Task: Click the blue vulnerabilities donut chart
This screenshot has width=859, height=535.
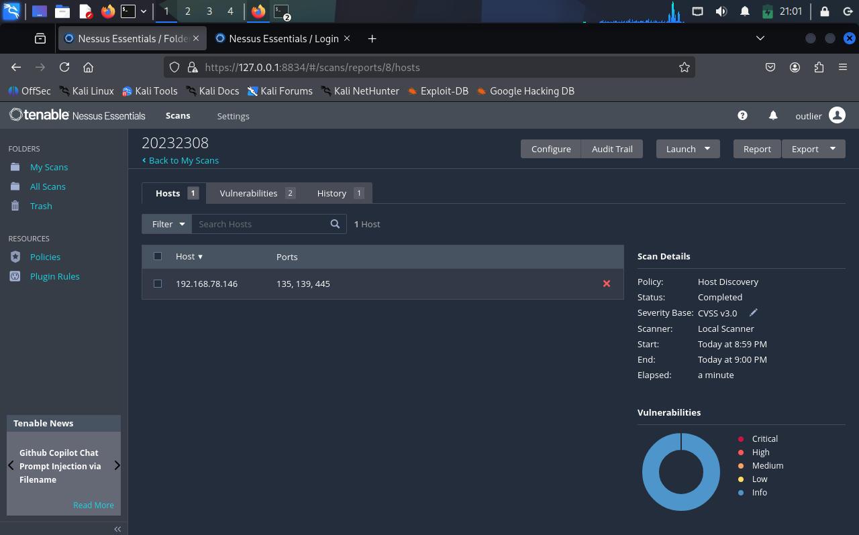Action: [681, 472]
